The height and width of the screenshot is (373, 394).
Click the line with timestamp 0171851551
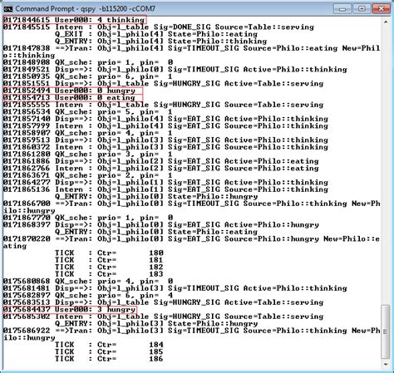point(163,84)
